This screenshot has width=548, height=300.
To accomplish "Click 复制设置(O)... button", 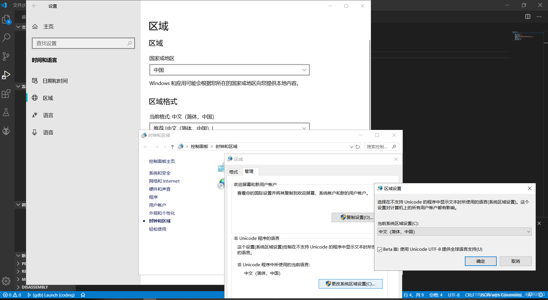I will (x=353, y=217).
